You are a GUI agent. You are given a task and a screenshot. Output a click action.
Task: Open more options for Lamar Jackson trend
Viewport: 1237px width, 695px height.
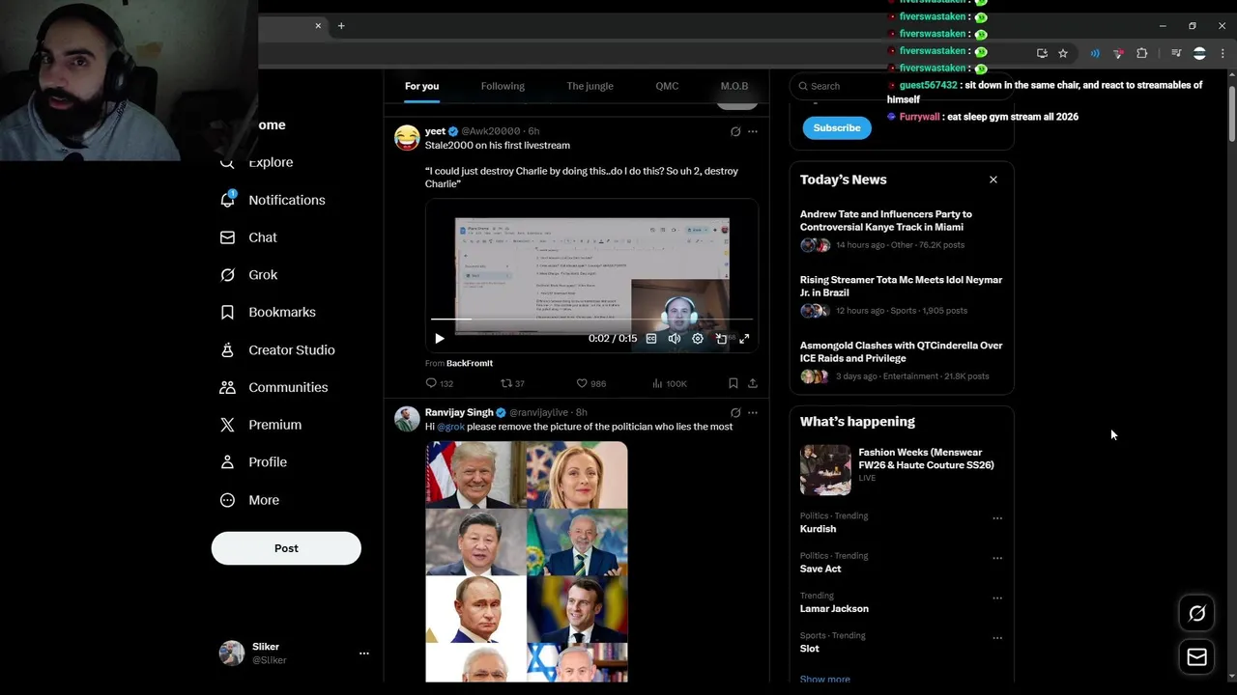(x=997, y=598)
